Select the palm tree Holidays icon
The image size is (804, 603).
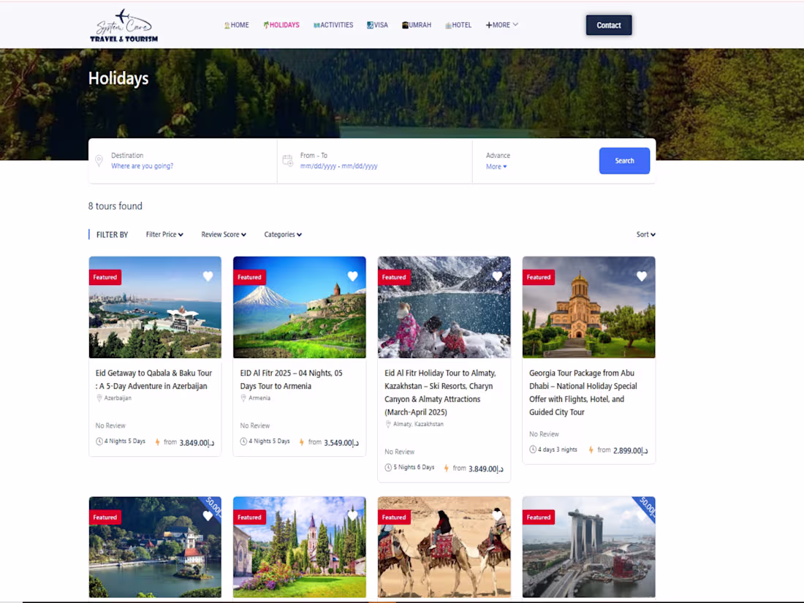[x=265, y=24]
